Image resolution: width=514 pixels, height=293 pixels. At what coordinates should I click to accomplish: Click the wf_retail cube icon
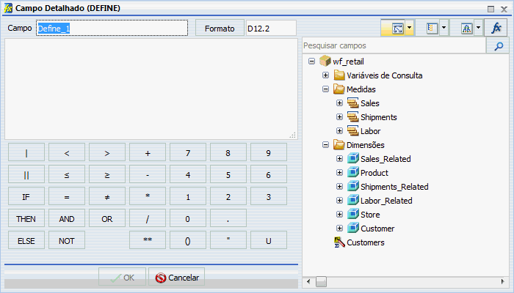[325, 61]
